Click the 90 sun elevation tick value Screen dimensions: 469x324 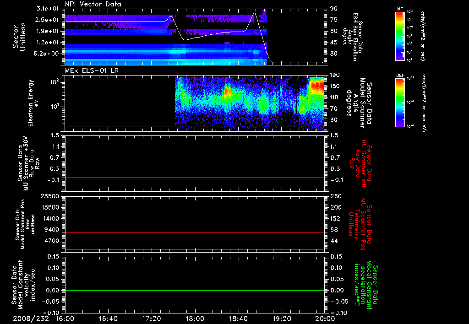tap(334, 9)
